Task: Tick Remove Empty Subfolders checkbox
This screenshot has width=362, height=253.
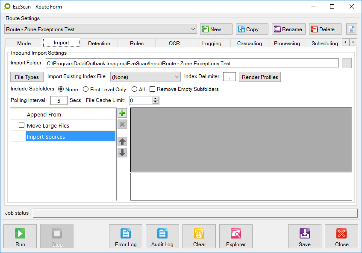Action: (152, 89)
